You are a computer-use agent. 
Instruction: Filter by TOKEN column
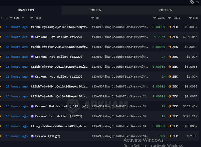click(169, 18)
